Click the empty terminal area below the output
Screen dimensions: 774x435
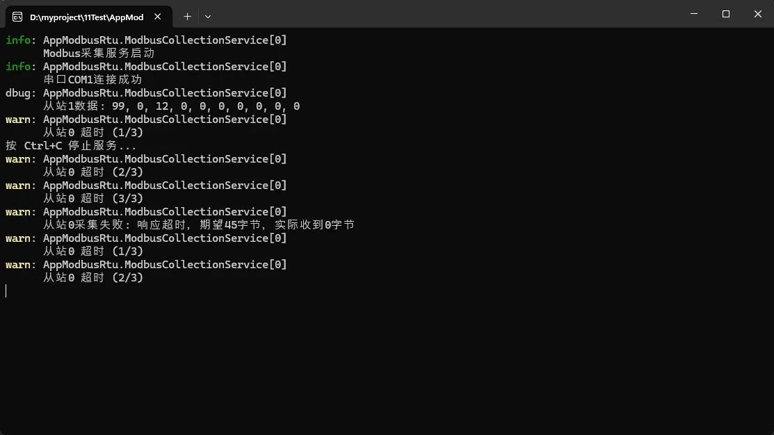[387, 361]
